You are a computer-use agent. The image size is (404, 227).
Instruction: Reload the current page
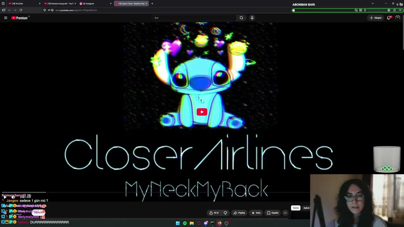21,10
